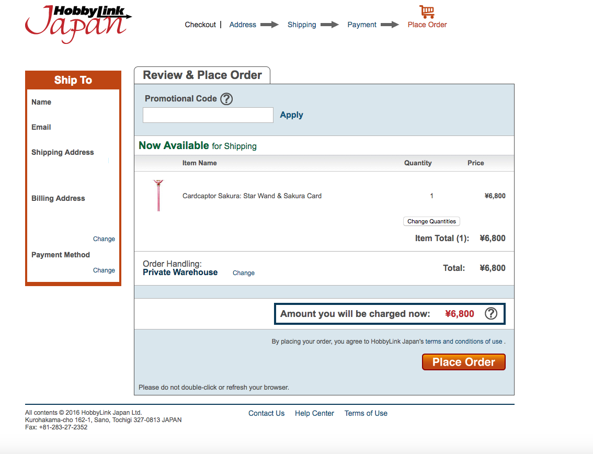Click the Change Quantities button
This screenshot has height=454, width=593.
click(431, 221)
